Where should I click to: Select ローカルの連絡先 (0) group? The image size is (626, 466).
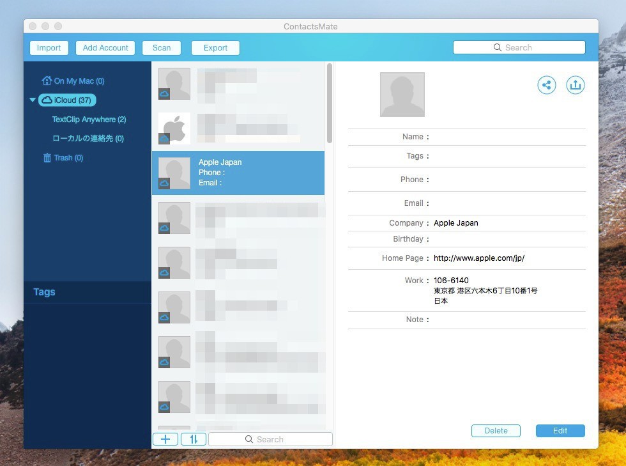[x=88, y=138]
